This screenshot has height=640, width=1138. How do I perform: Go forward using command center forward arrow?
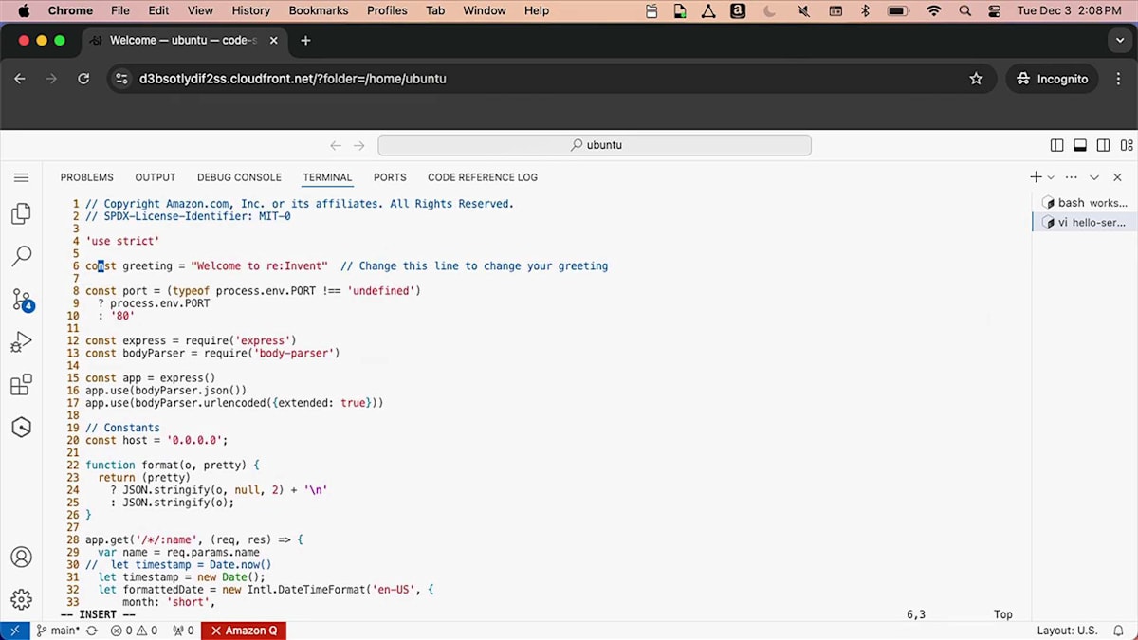pyautogui.click(x=358, y=145)
